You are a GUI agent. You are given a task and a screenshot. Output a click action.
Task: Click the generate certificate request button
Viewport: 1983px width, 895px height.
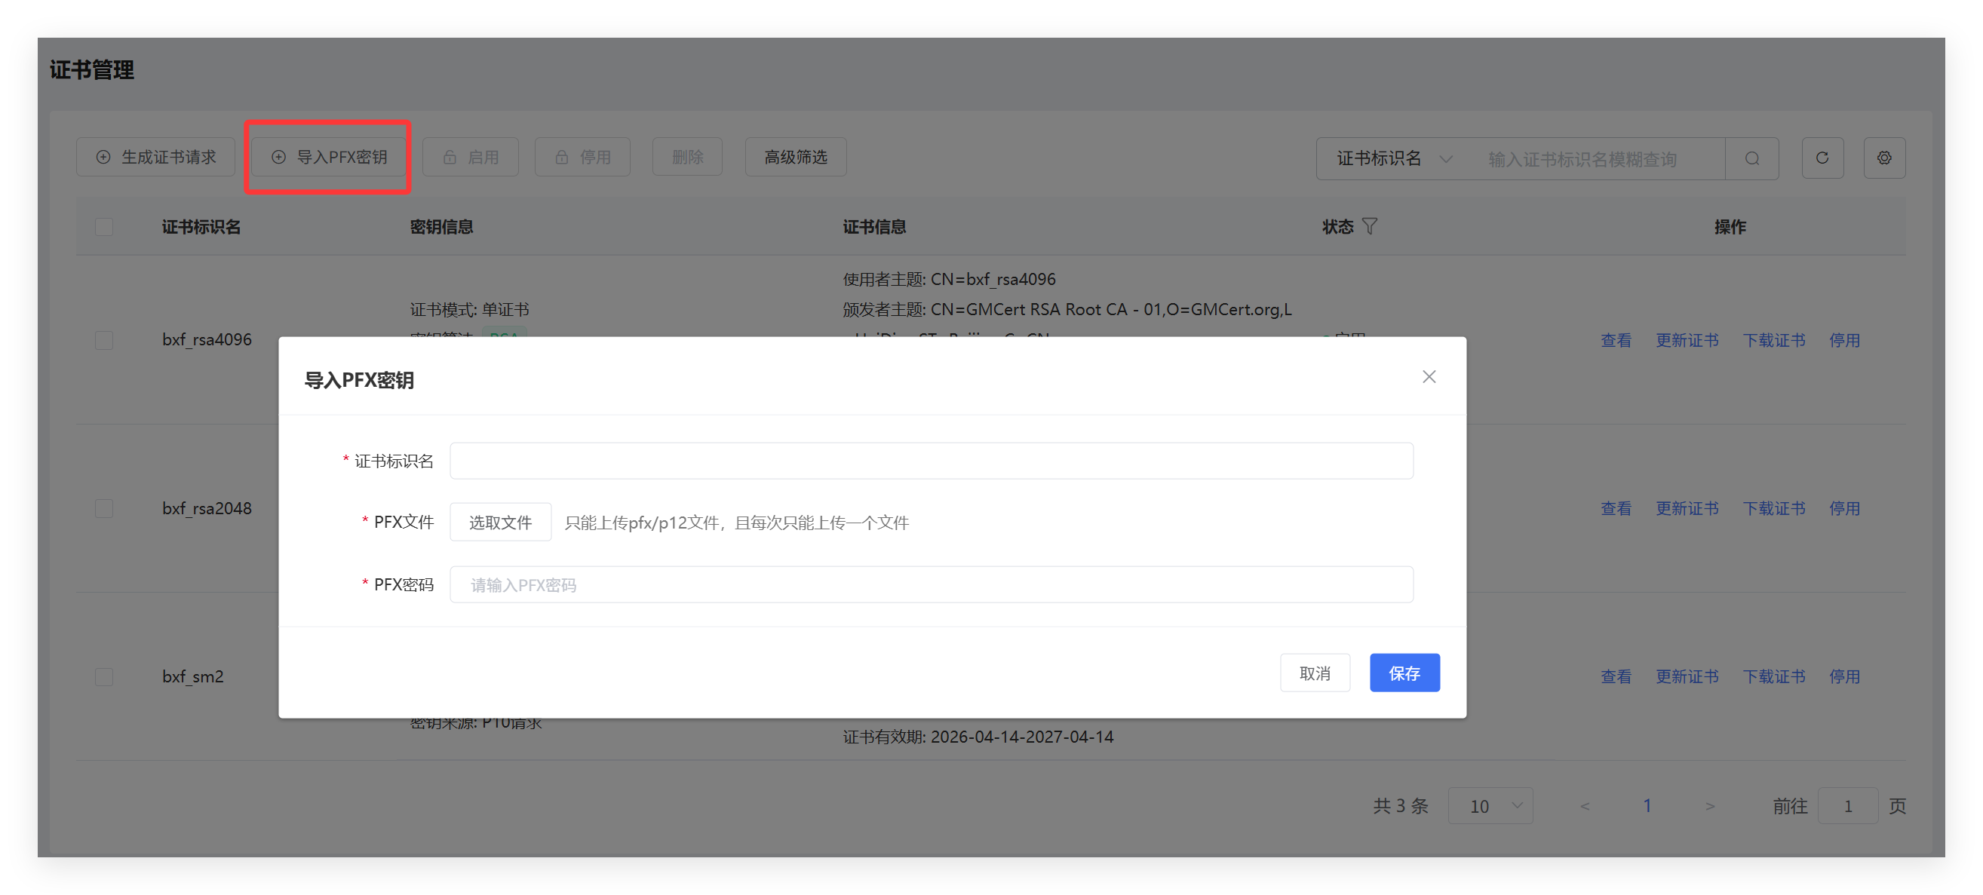click(156, 158)
